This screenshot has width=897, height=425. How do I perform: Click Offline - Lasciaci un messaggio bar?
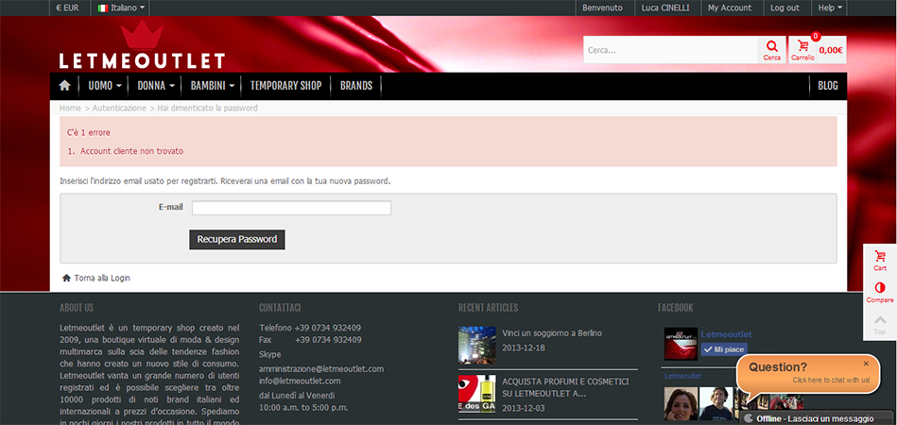point(818,418)
